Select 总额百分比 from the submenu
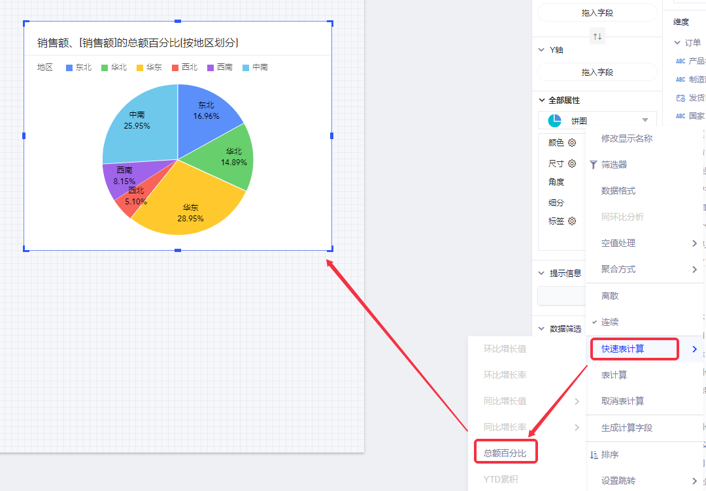The width and height of the screenshot is (706, 491). [x=505, y=452]
